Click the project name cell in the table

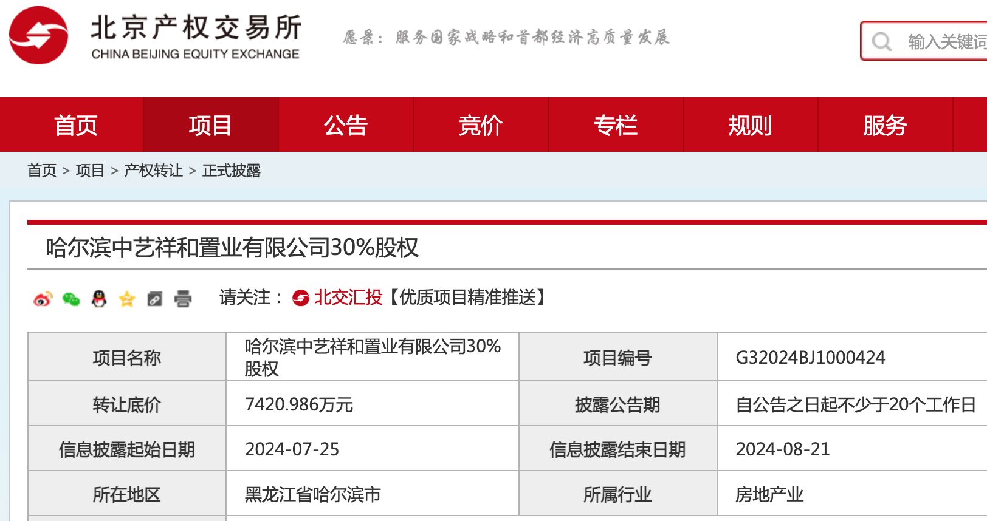pos(373,357)
